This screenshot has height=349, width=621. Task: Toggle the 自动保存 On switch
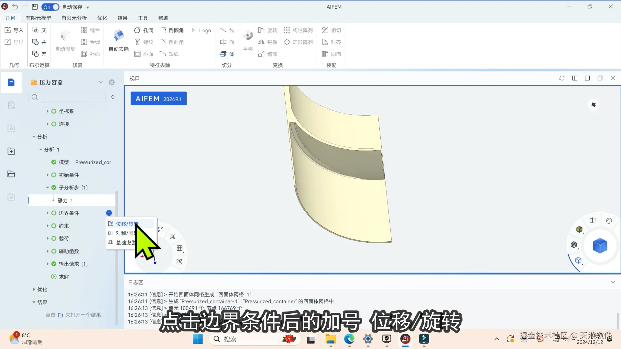50,7
